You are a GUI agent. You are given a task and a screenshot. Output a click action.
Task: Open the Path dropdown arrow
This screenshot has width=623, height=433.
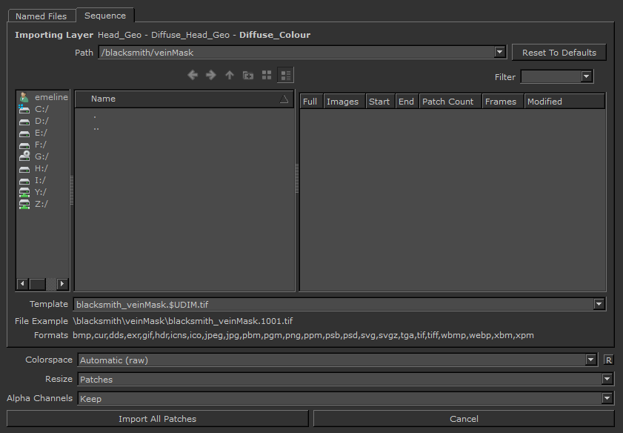pos(499,52)
